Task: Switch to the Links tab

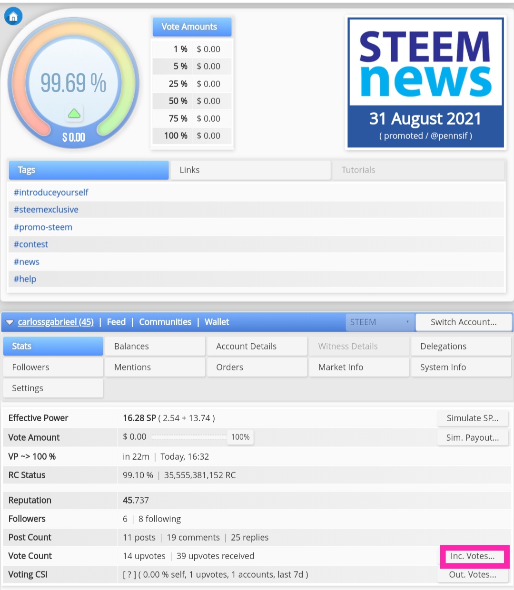Action: pos(250,170)
